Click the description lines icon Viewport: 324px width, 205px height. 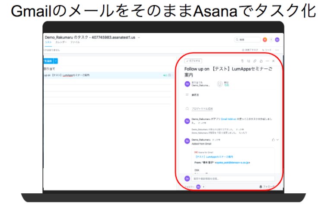click(187, 95)
